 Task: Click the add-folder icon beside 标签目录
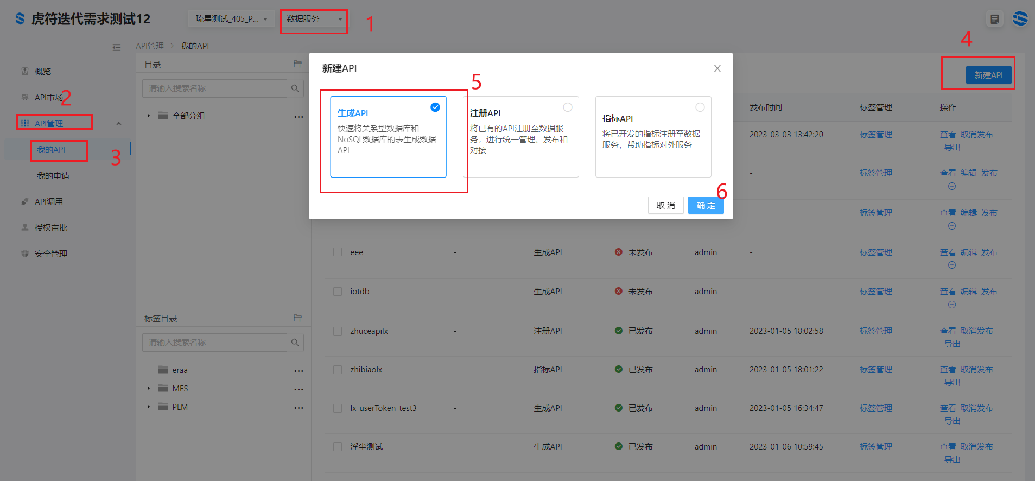(297, 318)
